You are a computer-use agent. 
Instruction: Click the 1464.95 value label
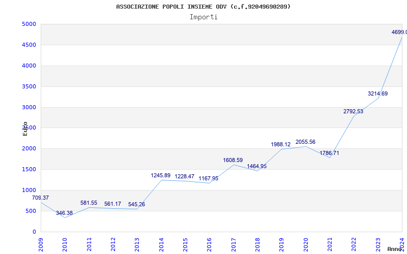[x=257, y=167]
